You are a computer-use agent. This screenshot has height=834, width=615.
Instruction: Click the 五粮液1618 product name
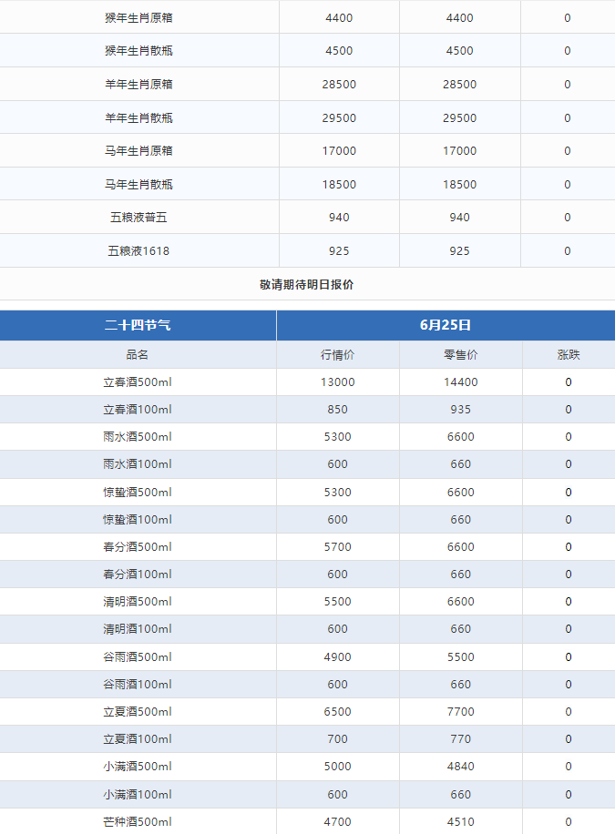click(x=138, y=250)
